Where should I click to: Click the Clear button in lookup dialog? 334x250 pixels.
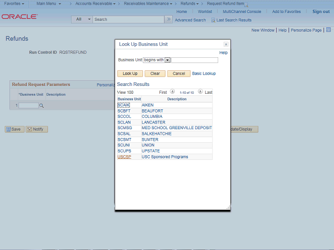(155, 73)
